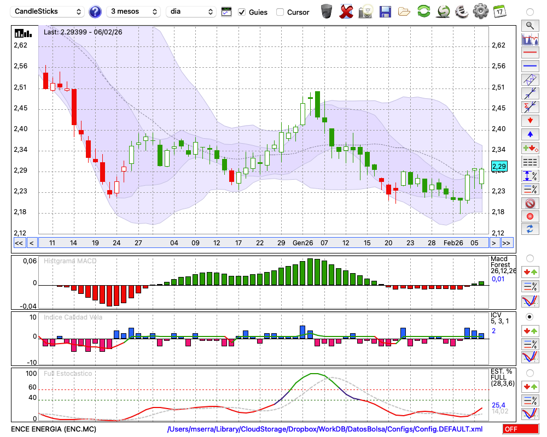Image resolution: width=547 pixels, height=437 pixels.
Task: Click the 'EST. % FULL (28,3,6)' label
Action: pyautogui.click(x=503, y=377)
